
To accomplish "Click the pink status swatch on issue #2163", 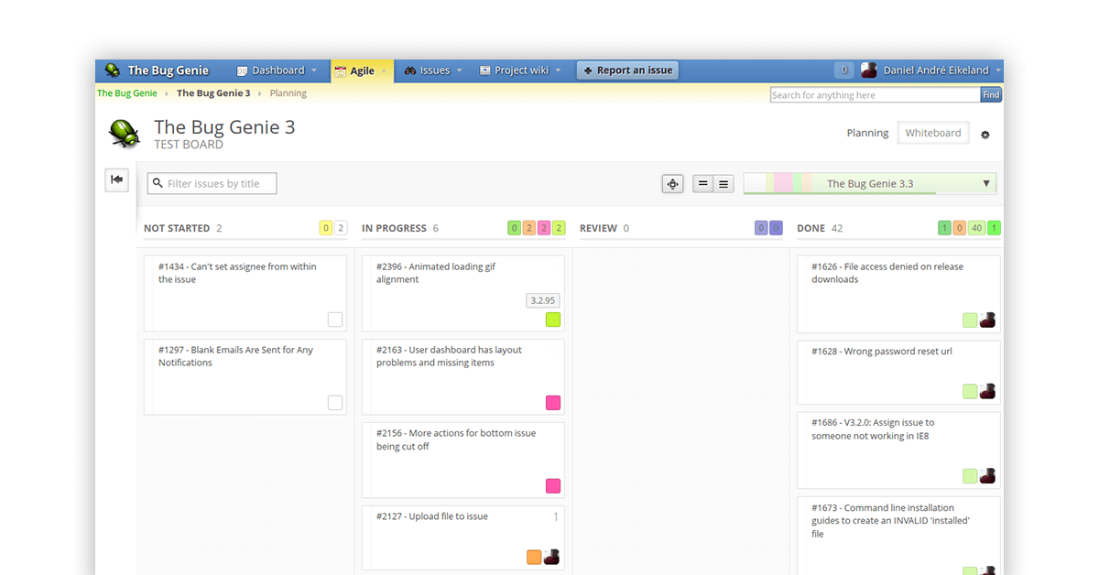I will click(x=553, y=403).
